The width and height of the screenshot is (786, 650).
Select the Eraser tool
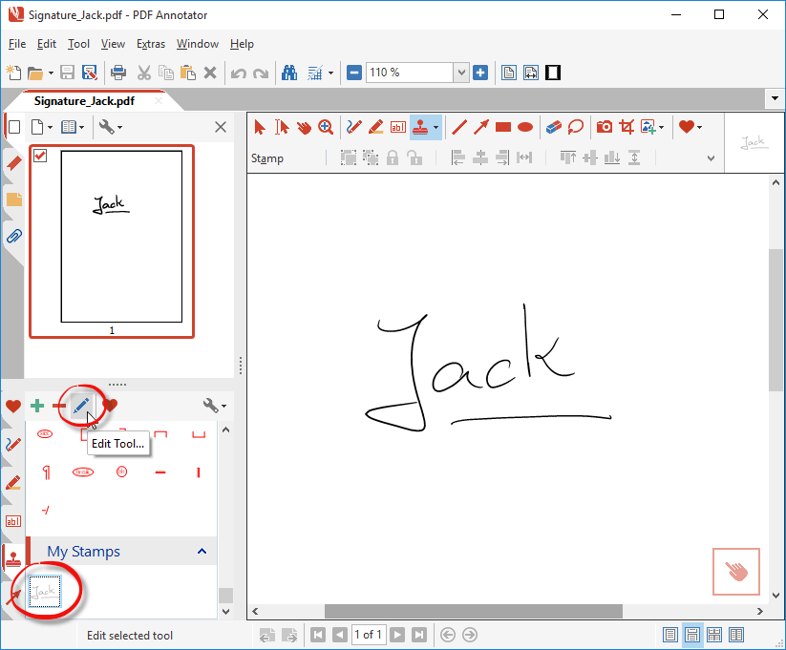pyautogui.click(x=552, y=126)
